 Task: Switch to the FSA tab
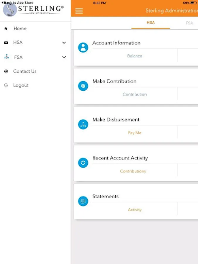189,23
